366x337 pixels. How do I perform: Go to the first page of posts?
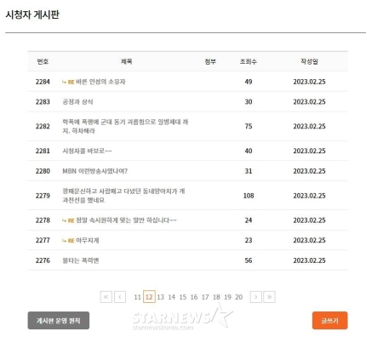[106, 297]
